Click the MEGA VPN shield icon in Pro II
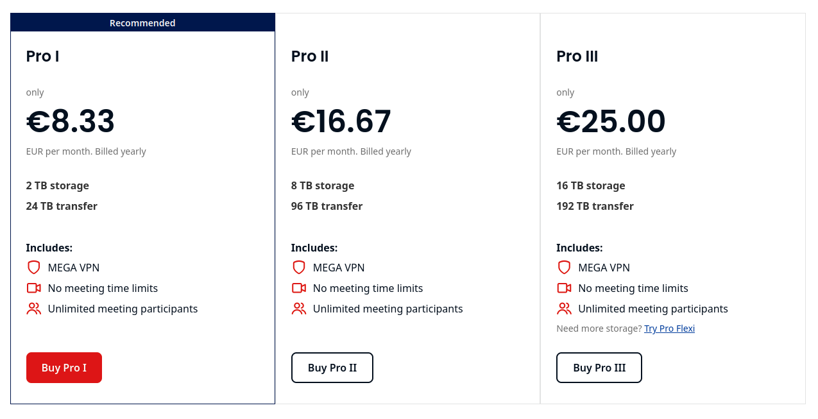 pos(298,268)
